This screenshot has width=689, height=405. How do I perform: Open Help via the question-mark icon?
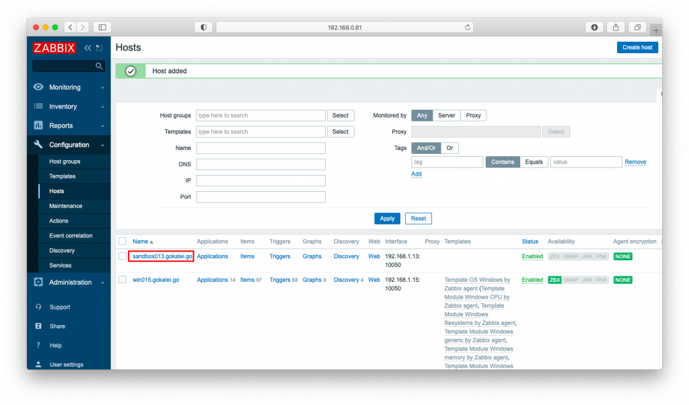[38, 345]
